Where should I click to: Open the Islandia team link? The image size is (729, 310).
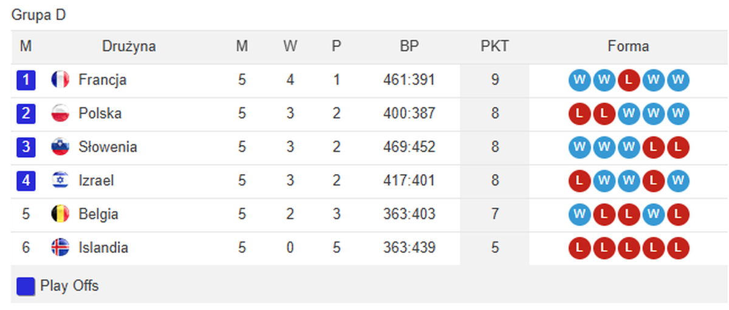point(103,248)
